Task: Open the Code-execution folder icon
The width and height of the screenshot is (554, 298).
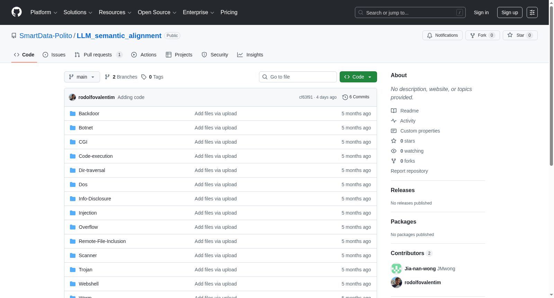Action: click(x=73, y=156)
